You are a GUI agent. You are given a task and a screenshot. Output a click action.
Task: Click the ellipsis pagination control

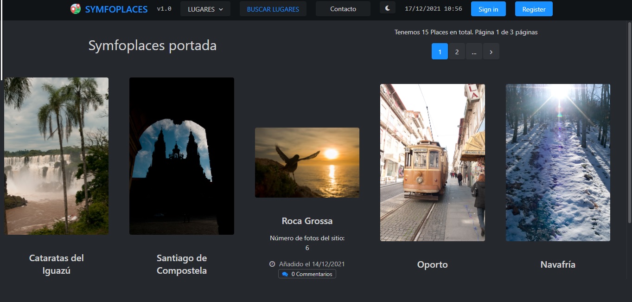[474, 51]
